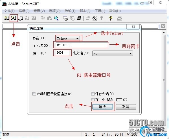The width and height of the screenshot is (169, 139).
Task: Click the Reconnect toolbar icon
Action: [27, 18]
